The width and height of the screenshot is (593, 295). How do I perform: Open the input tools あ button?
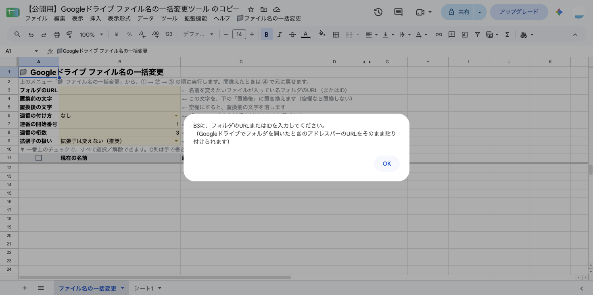tap(526, 35)
